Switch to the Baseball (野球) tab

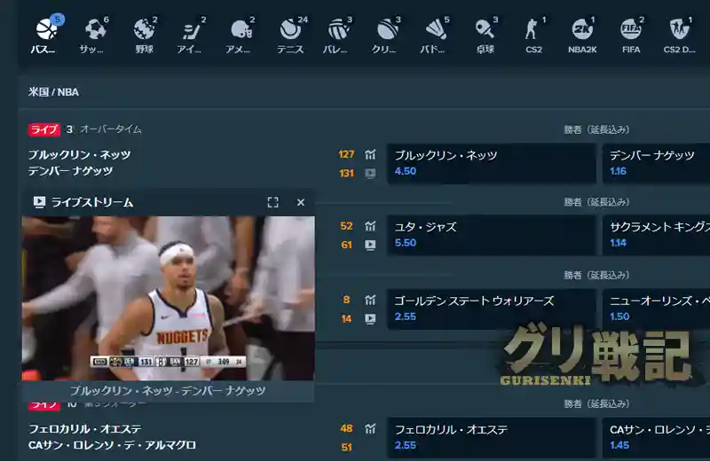pos(144,35)
